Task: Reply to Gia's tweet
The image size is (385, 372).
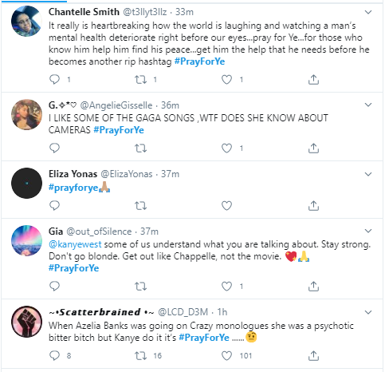Action: point(54,287)
